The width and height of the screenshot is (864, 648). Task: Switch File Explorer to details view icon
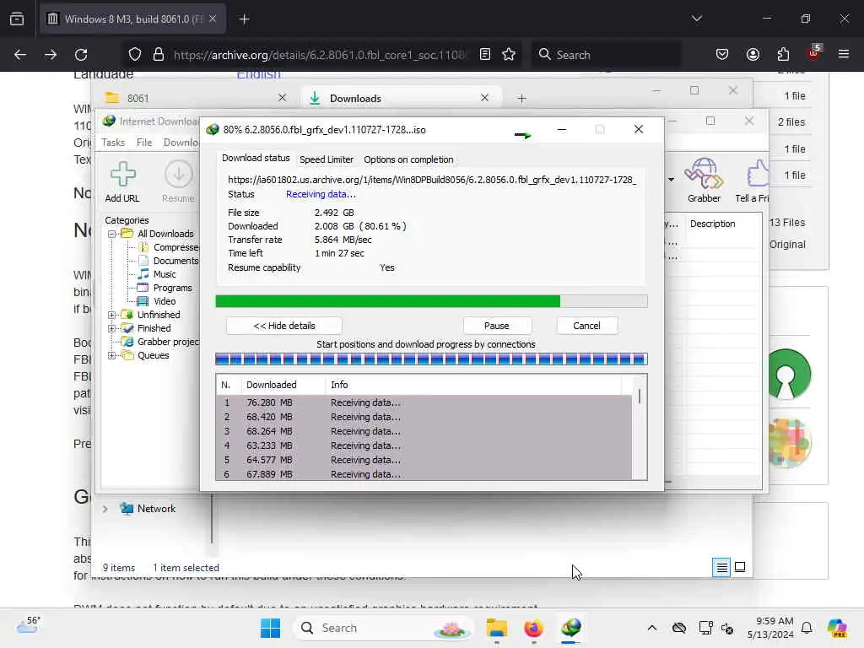(721, 567)
